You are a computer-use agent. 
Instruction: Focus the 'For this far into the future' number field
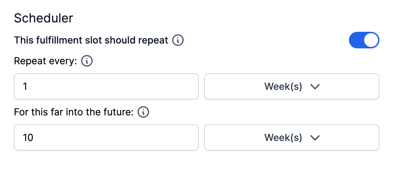pyautogui.click(x=106, y=138)
